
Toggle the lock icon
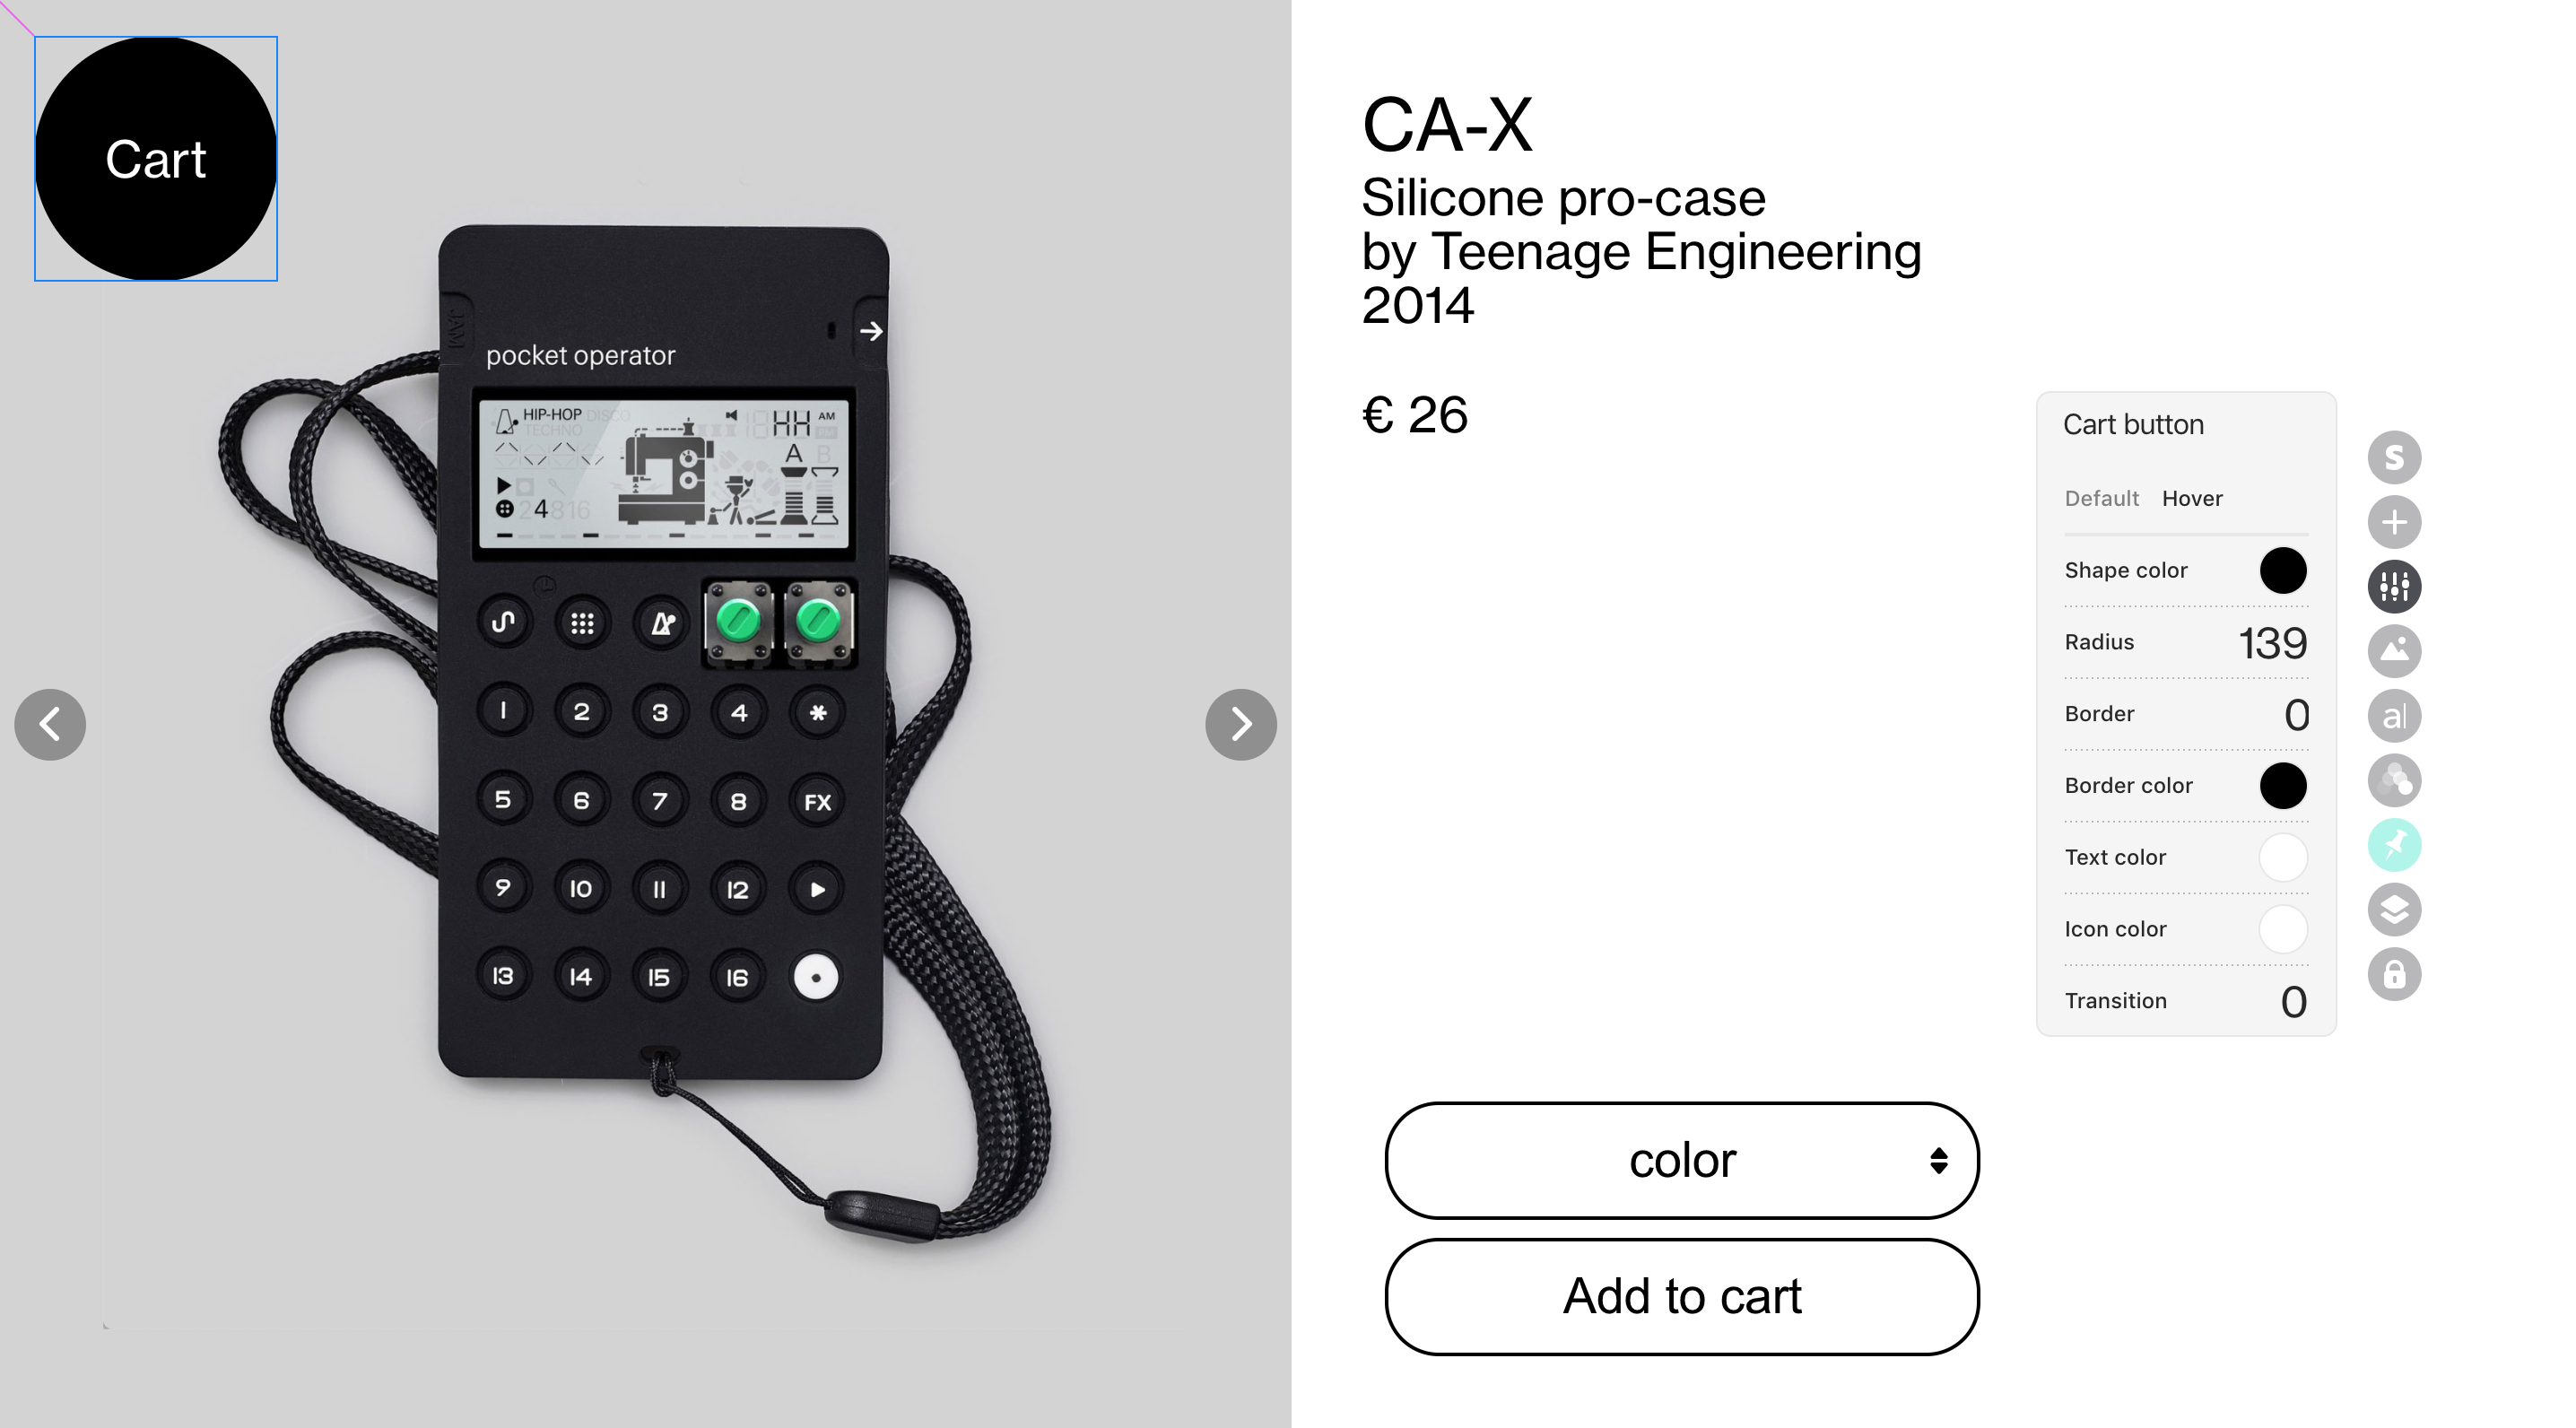[x=2394, y=974]
